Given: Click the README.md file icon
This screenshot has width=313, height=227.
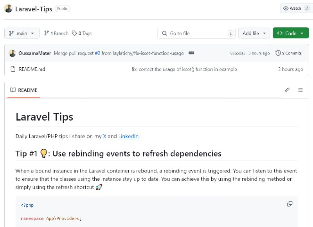Looking at the screenshot, I should (13, 69).
